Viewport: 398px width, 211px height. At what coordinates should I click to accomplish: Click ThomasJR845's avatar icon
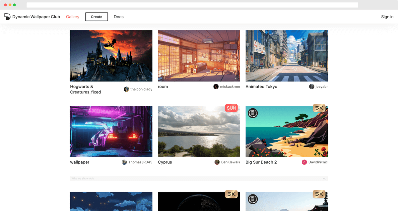click(x=124, y=162)
